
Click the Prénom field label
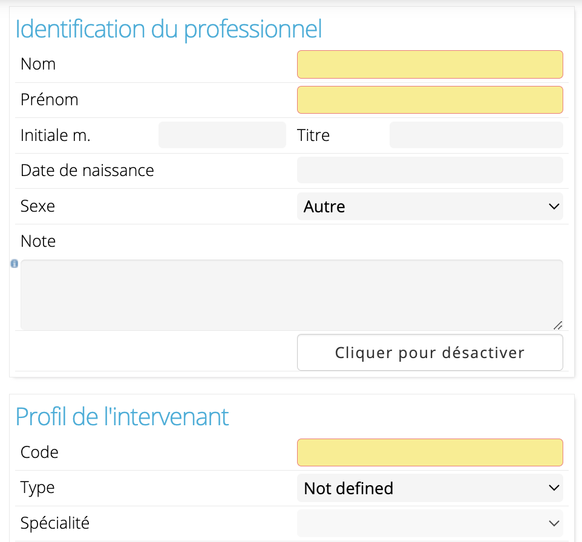click(x=50, y=100)
